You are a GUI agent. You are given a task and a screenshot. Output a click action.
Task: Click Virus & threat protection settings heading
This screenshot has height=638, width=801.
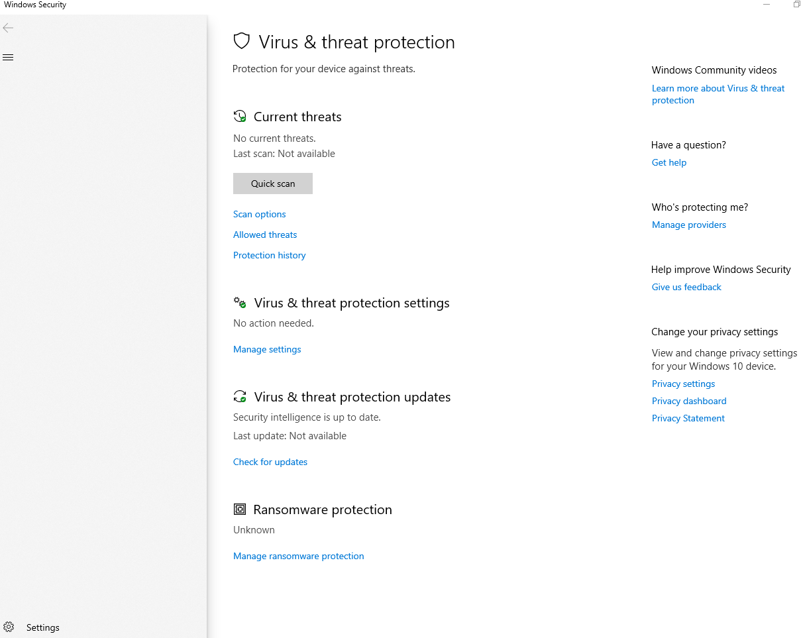click(x=352, y=303)
